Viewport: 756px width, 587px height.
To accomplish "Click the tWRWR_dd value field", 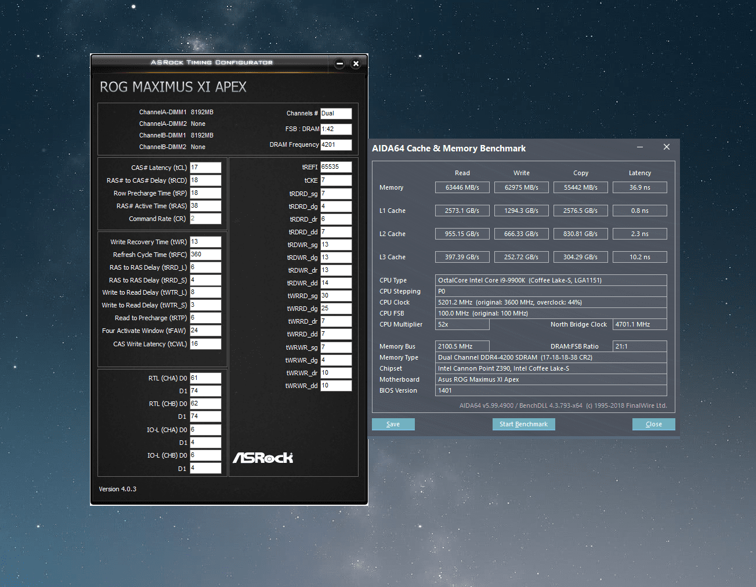I will (336, 386).
